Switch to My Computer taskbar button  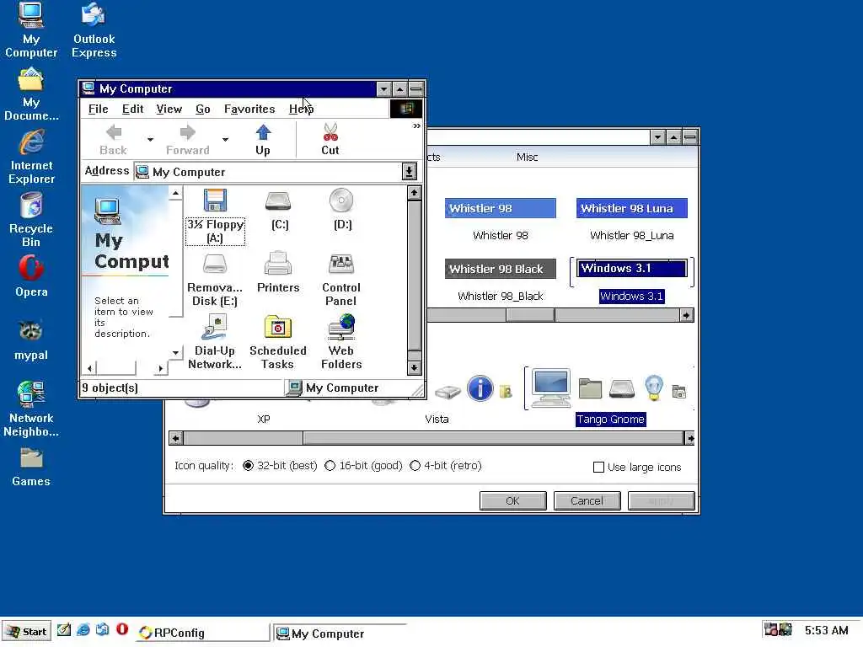point(340,633)
